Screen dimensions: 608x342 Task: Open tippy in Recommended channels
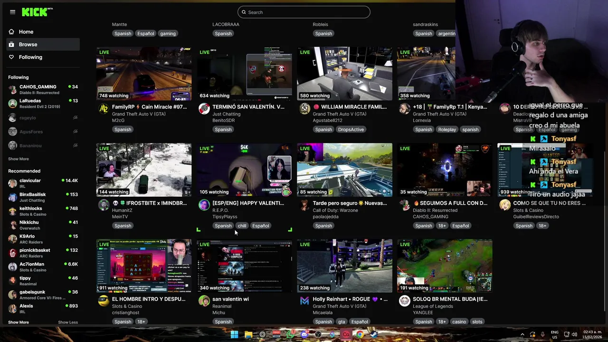[x=43, y=281]
